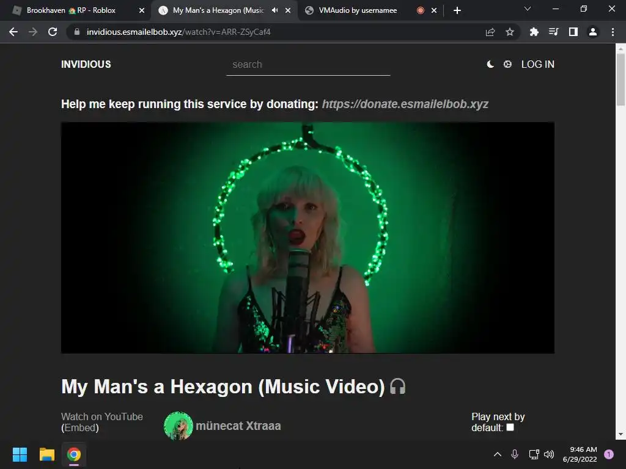Enable Play next by default checkbox
Screen dimensions: 626x469
coord(510,427)
